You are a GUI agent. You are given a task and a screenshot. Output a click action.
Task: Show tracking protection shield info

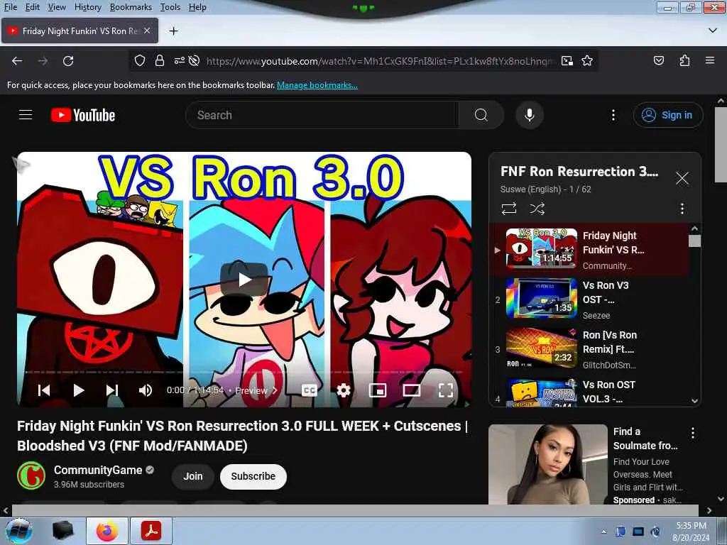(140, 61)
